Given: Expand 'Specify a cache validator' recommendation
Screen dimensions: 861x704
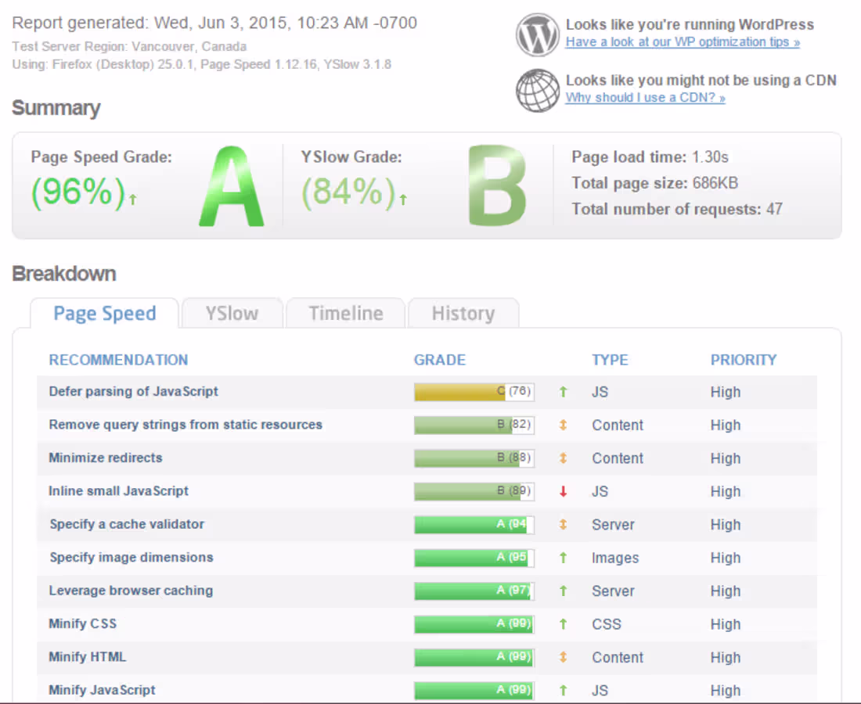Looking at the screenshot, I should tap(127, 524).
